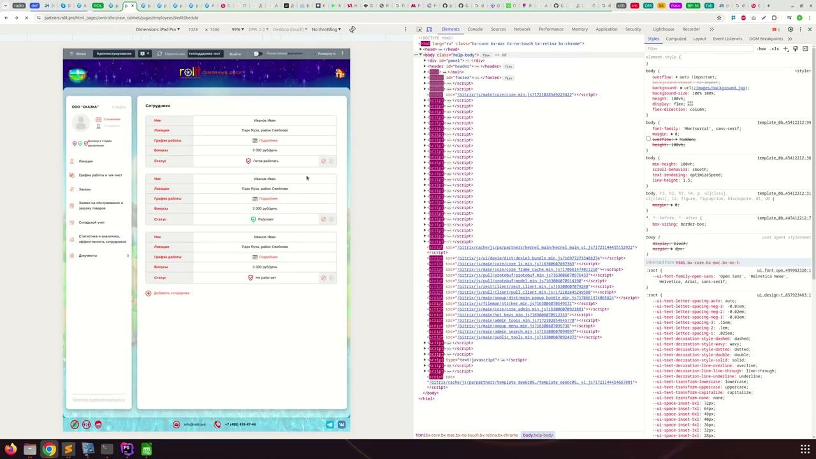816x459 pixels.
Task: Click the Заказы sidebar icon
Action: [x=72, y=189]
